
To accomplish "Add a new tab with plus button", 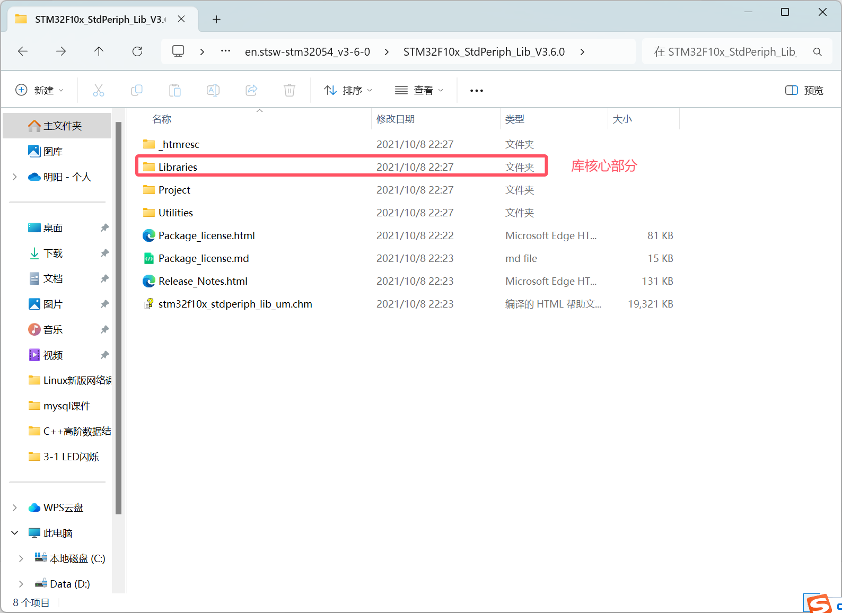I will [x=216, y=20].
